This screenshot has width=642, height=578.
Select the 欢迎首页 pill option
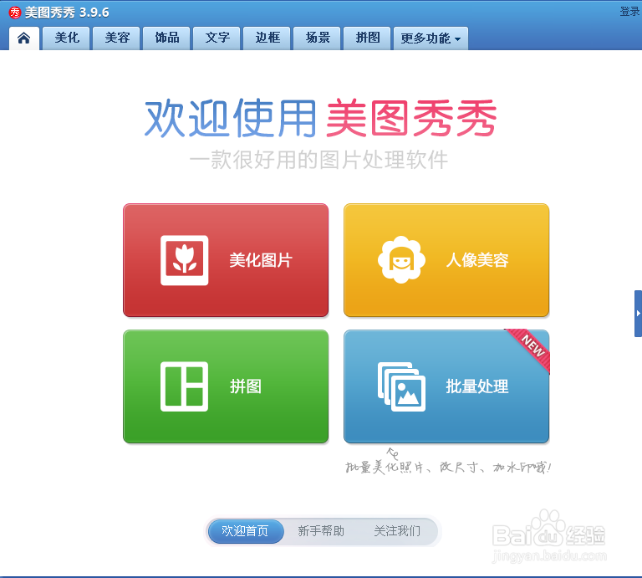pyautogui.click(x=246, y=531)
